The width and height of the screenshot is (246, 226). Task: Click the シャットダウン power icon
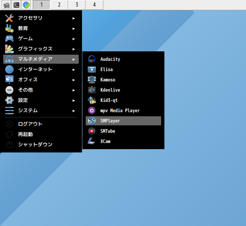tap(9, 145)
